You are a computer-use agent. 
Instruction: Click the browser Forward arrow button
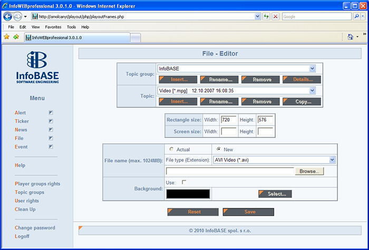(x=17, y=17)
